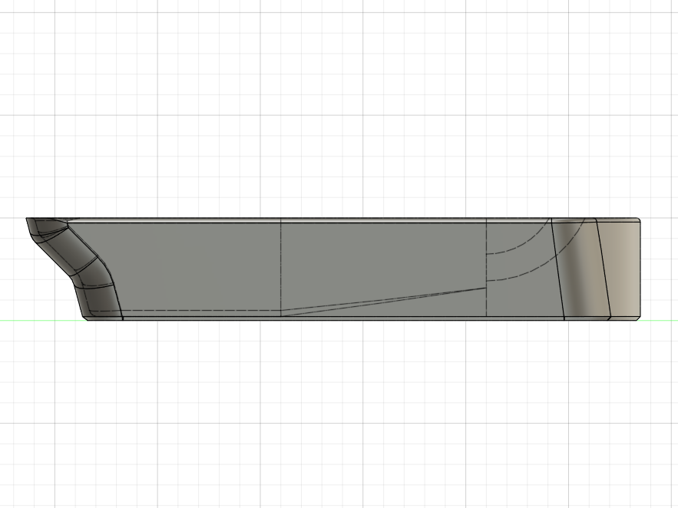Select the second vertical dashed line right of center

[487, 268]
